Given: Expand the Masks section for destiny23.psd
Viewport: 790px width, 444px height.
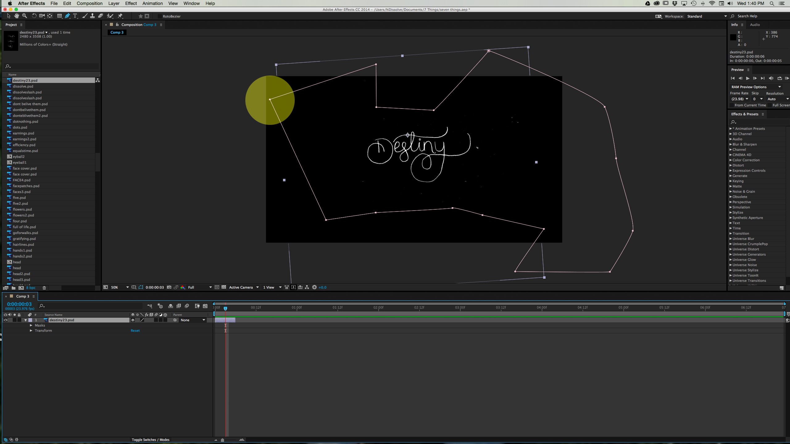Looking at the screenshot, I should 31,325.
